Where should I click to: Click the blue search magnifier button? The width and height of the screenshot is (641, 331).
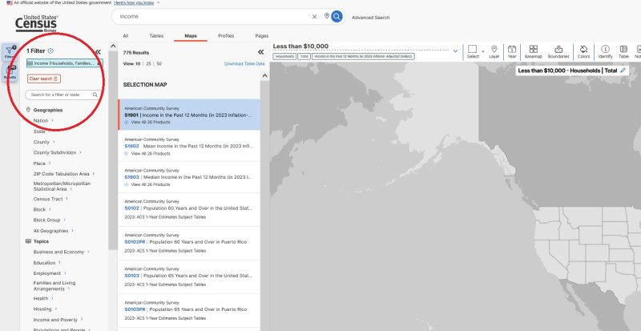pos(337,17)
